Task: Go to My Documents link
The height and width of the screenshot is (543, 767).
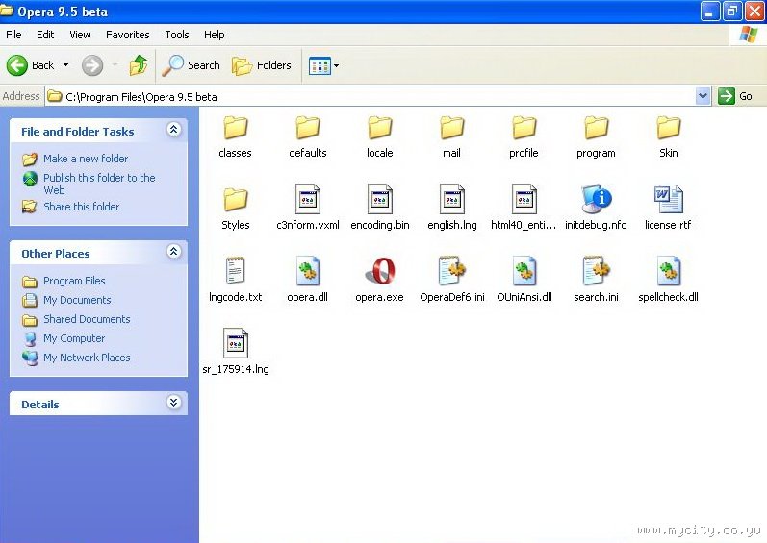Action: (77, 300)
